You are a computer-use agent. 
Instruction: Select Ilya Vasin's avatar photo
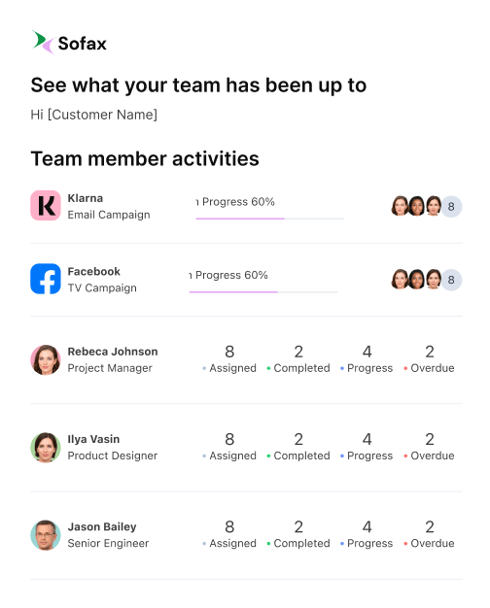(46, 448)
